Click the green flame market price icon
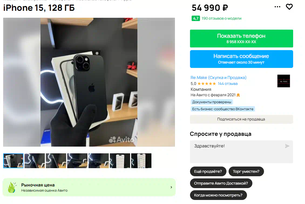 [12, 188]
